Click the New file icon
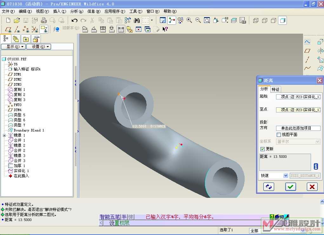The width and height of the screenshot is (324, 235). pos(8,20)
